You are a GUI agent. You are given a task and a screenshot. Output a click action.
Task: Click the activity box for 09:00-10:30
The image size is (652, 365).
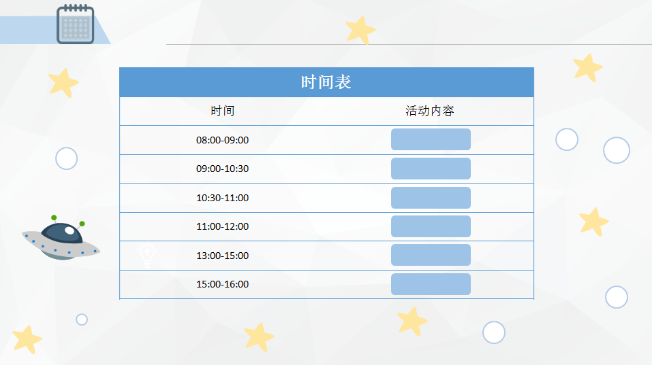pyautogui.click(x=431, y=169)
